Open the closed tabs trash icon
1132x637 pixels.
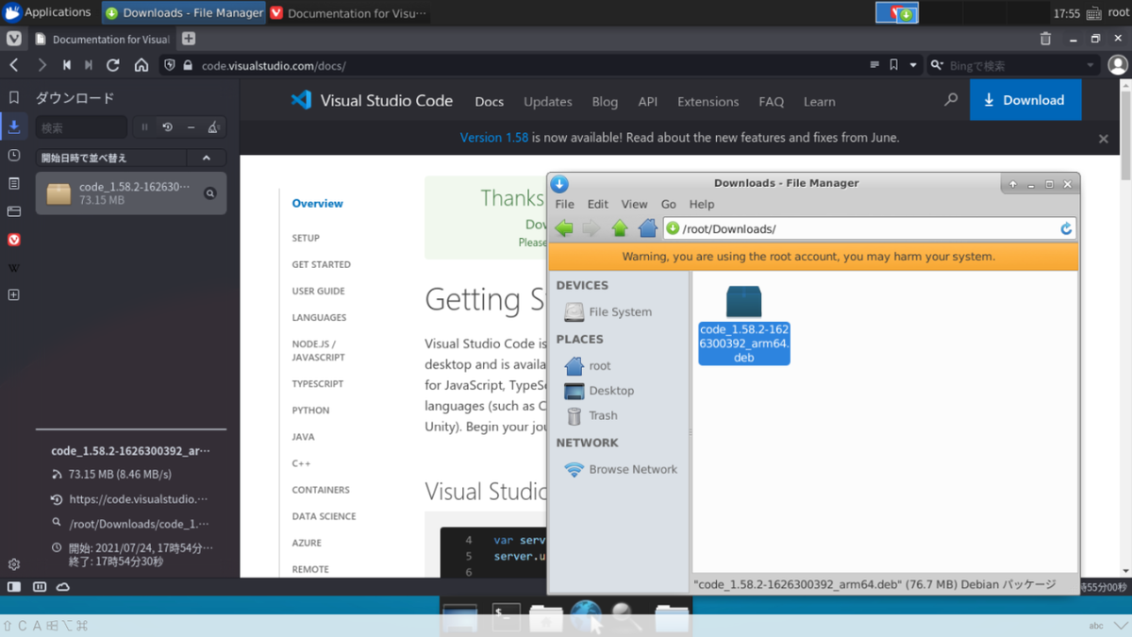[x=1045, y=39]
